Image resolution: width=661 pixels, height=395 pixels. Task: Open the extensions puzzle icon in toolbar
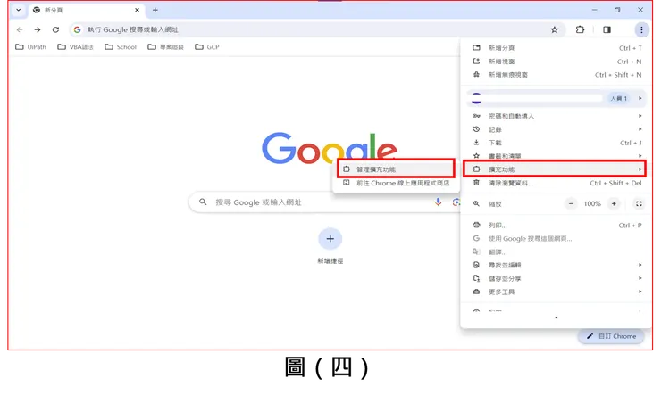coord(580,29)
